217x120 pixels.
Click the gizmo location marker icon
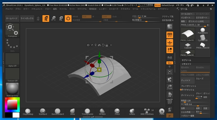(95, 45)
